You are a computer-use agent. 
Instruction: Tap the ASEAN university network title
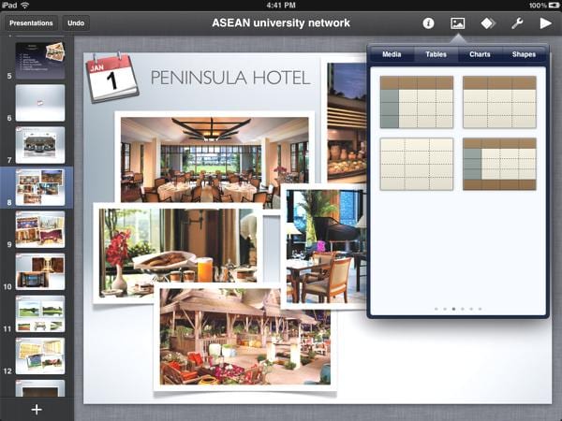tap(281, 22)
